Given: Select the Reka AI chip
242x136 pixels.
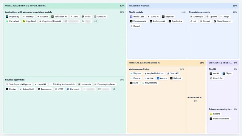Looking at the screenshot, I should 205,21.
